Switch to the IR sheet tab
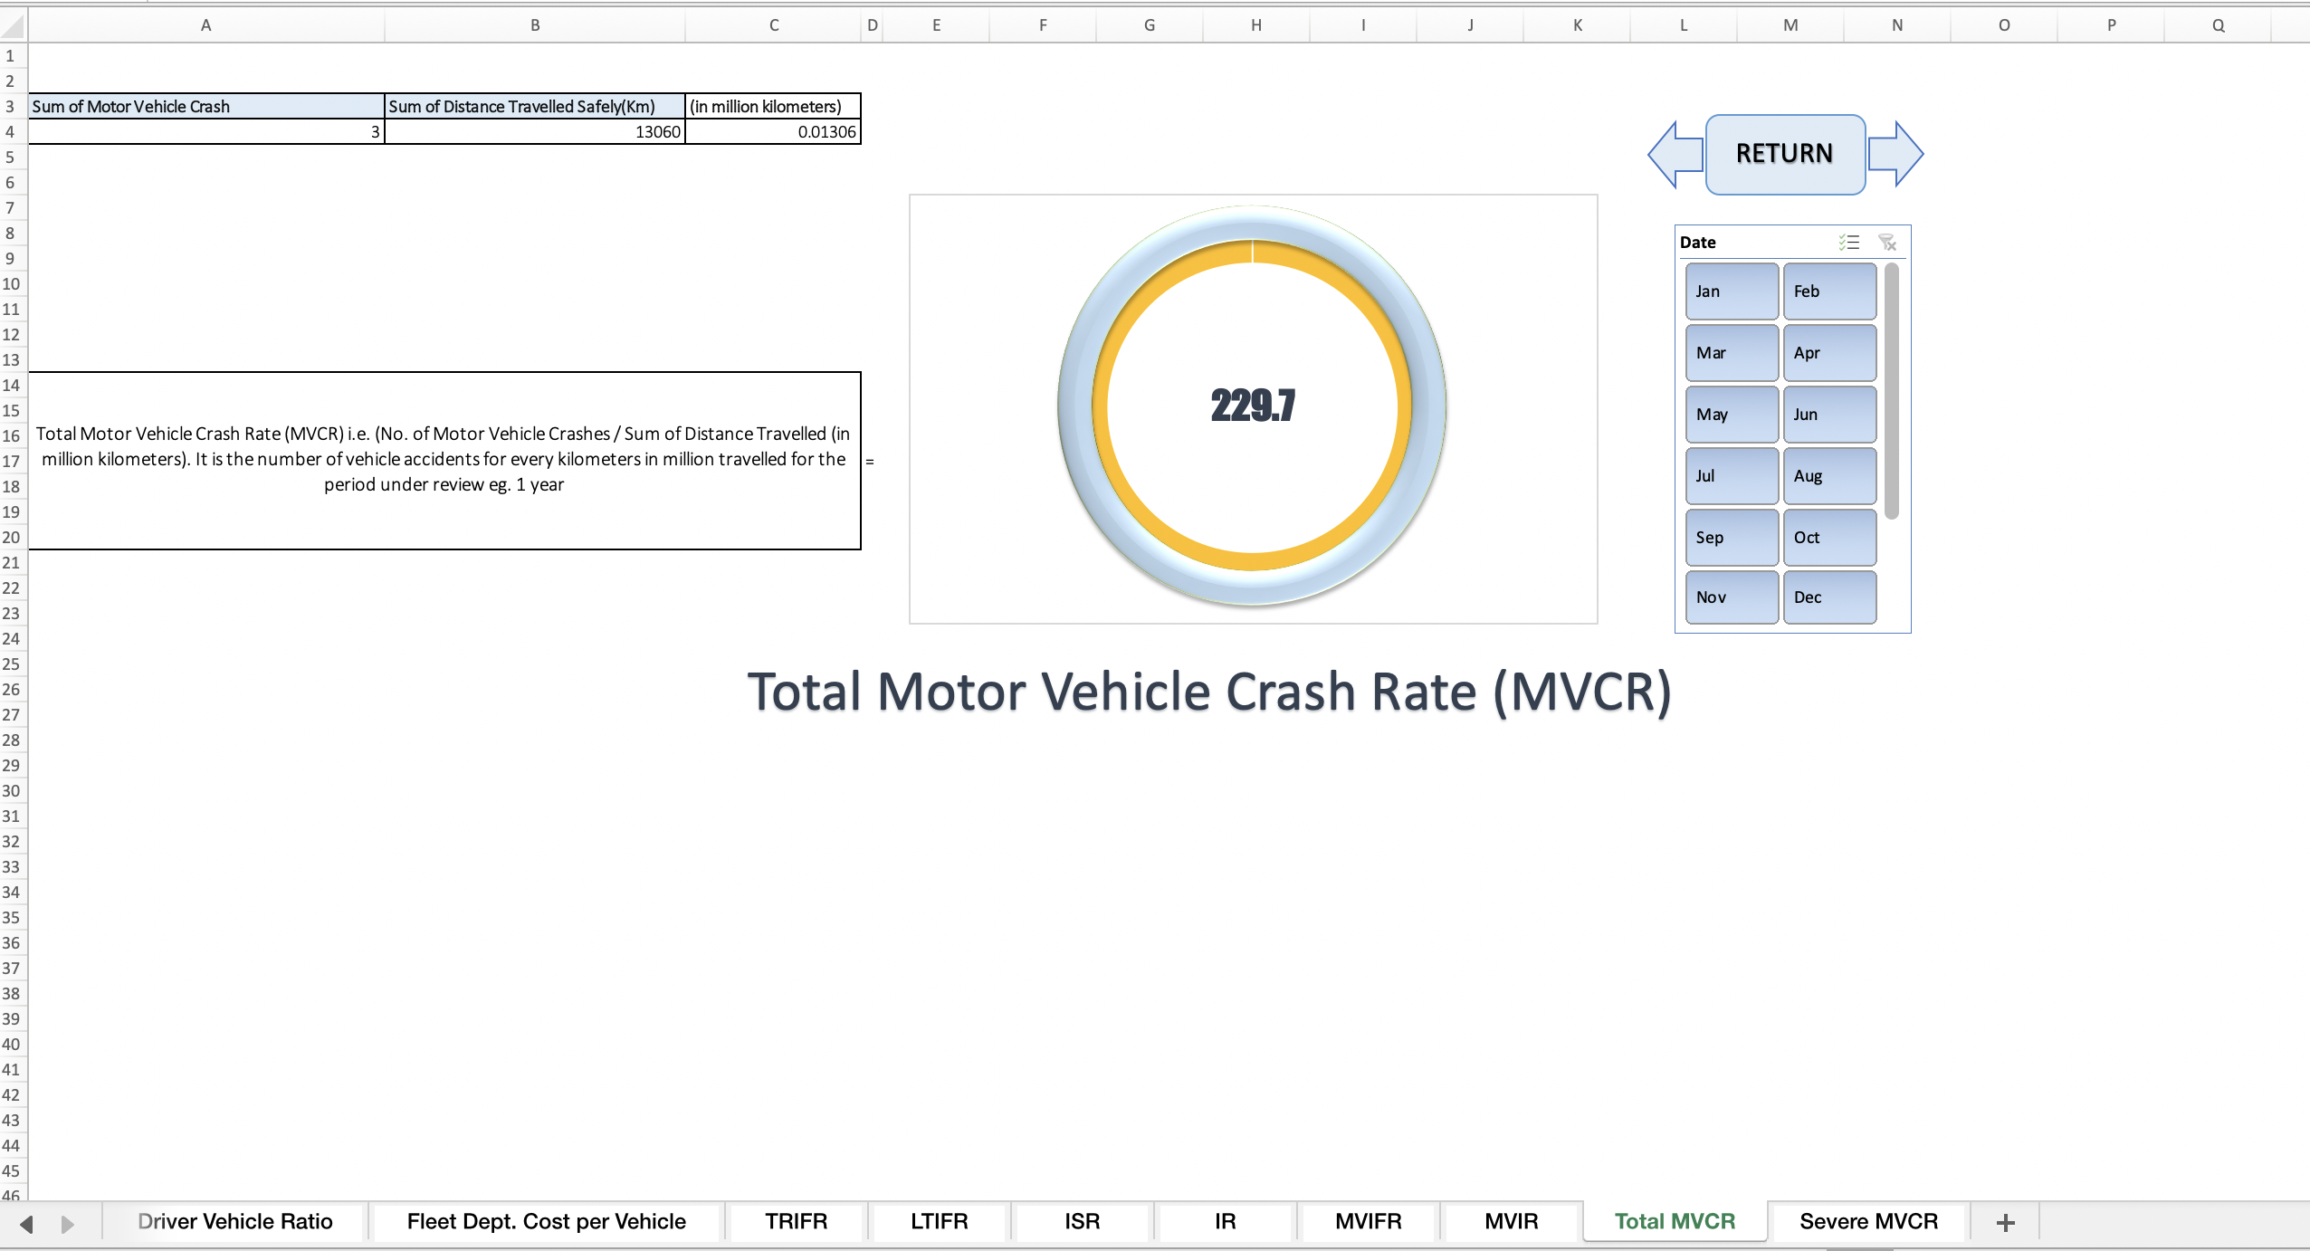Image resolution: width=2310 pixels, height=1251 pixels. 1226,1222
